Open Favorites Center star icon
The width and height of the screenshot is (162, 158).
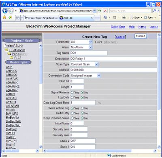[x=4, y=17]
